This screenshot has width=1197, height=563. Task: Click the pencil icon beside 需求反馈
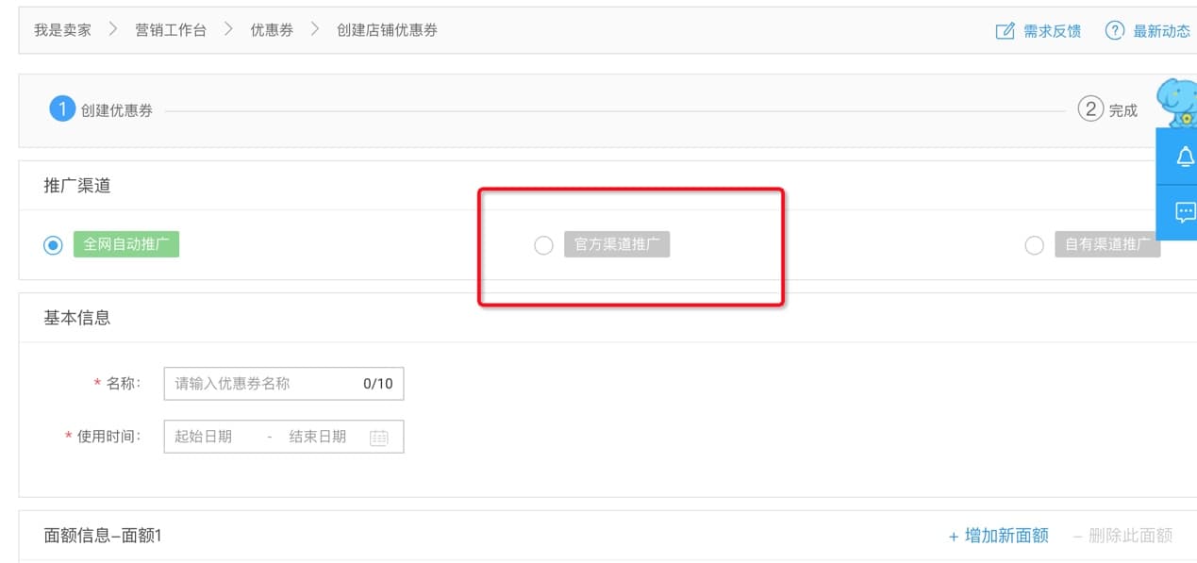point(1005,31)
